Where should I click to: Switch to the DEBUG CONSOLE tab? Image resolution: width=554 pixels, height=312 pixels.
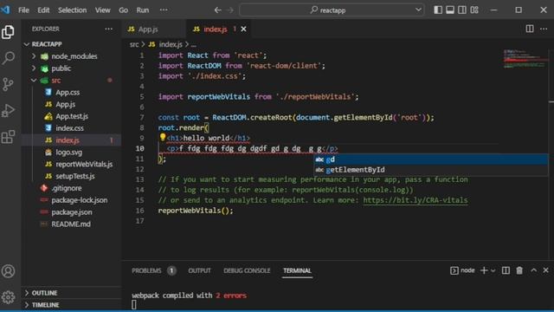point(247,270)
